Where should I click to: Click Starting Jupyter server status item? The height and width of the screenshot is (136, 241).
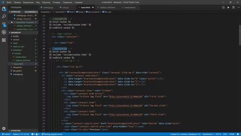click(x=52, y=134)
